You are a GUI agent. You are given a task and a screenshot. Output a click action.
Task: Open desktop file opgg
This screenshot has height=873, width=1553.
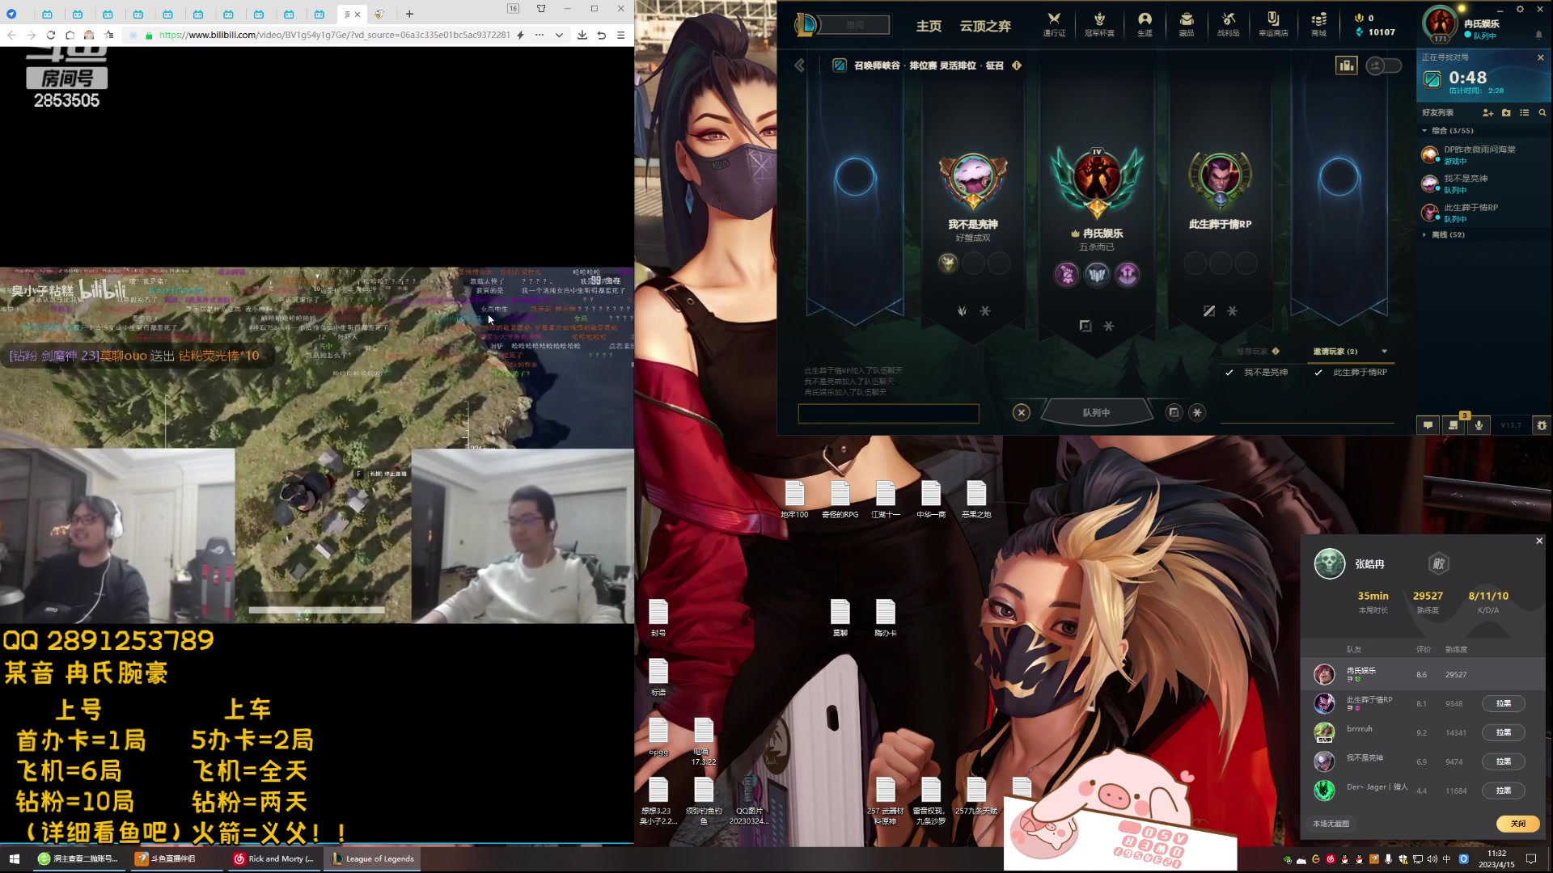pyautogui.click(x=658, y=736)
